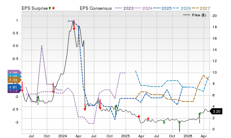Click the EPS Surprise legend title
The width and height of the screenshot is (231, 138).
pyautogui.click(x=35, y=8)
